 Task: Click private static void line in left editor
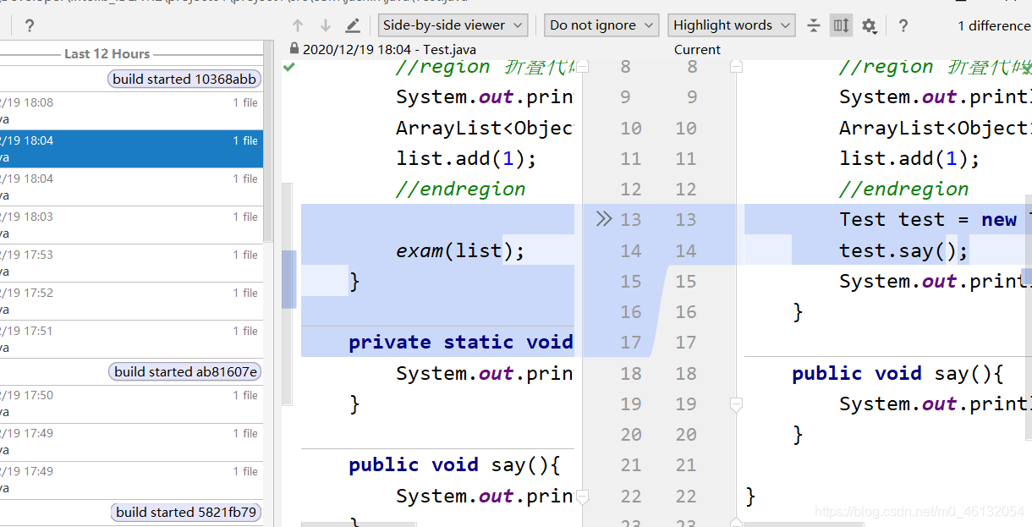click(x=461, y=342)
